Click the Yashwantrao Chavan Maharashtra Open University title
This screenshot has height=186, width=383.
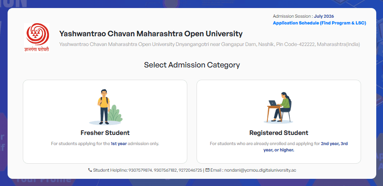tap(151, 34)
